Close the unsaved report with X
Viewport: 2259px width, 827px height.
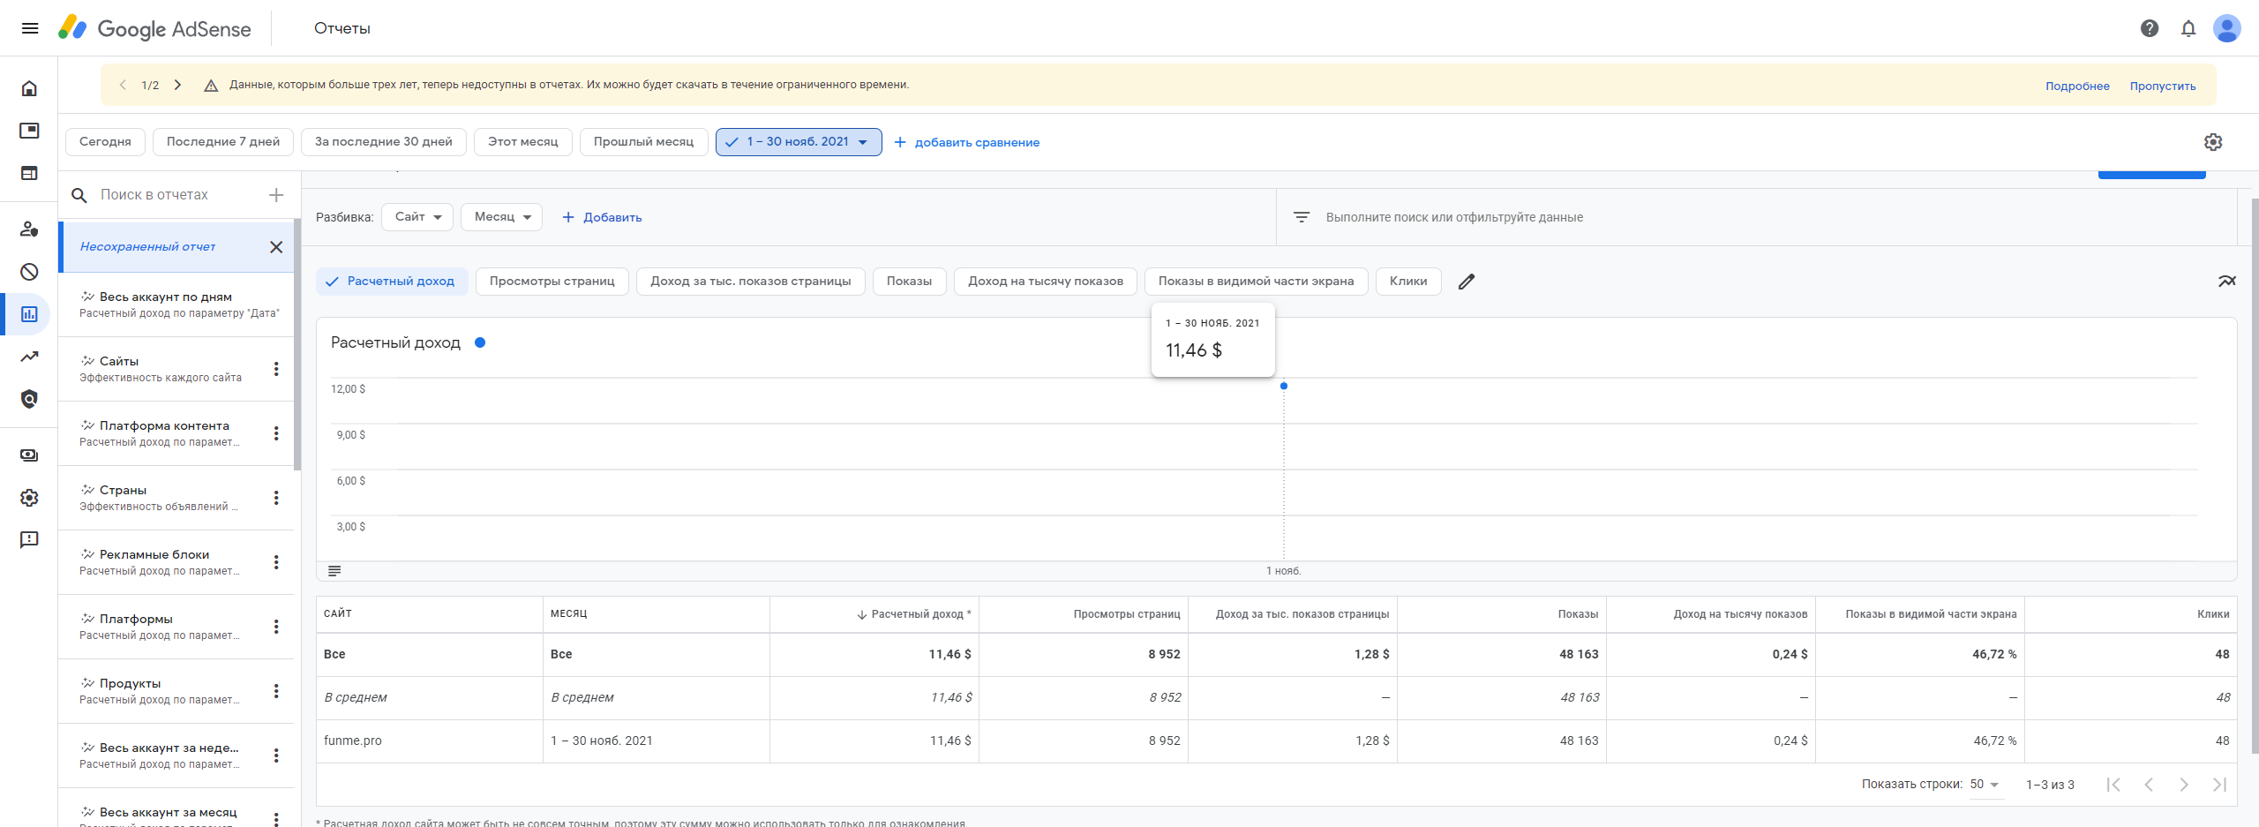coord(276,247)
